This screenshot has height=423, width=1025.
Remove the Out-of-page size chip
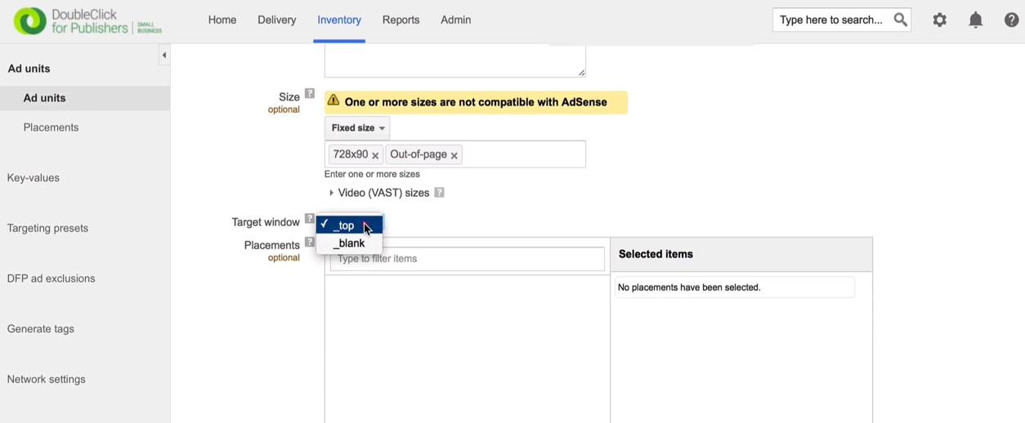point(454,155)
